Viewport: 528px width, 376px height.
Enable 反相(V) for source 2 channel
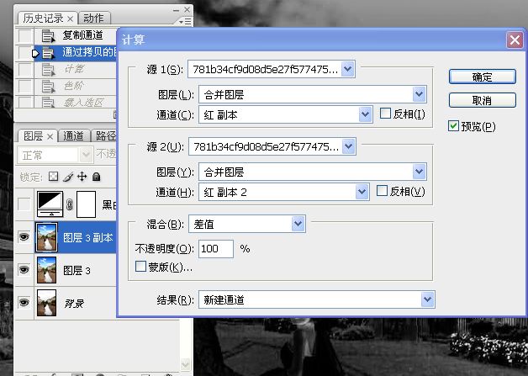382,191
